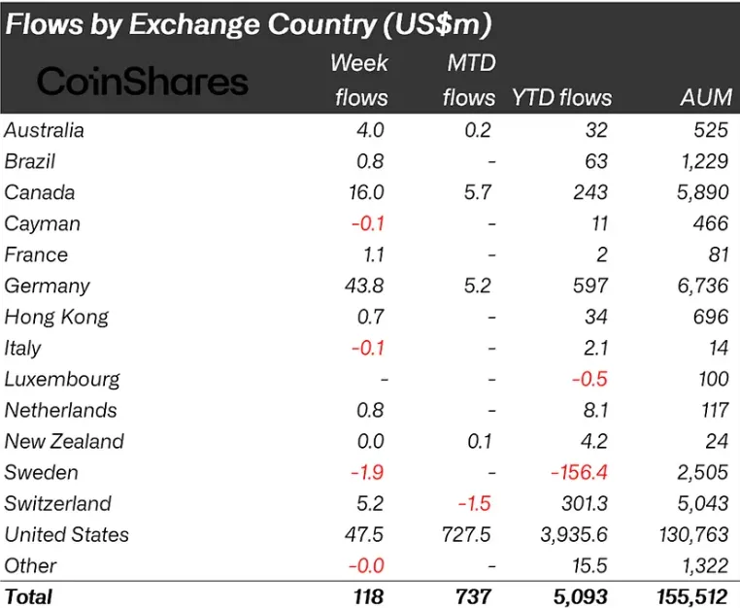Image resolution: width=740 pixels, height=608 pixels.
Task: Click the YTD flows column header
Action: [561, 98]
